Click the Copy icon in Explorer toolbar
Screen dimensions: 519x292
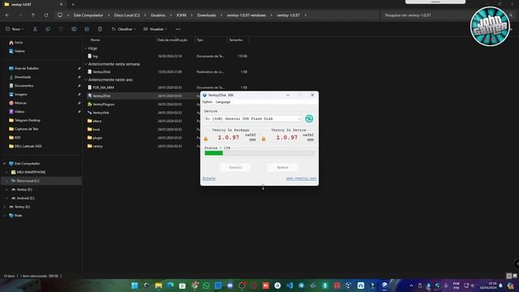click(48, 29)
